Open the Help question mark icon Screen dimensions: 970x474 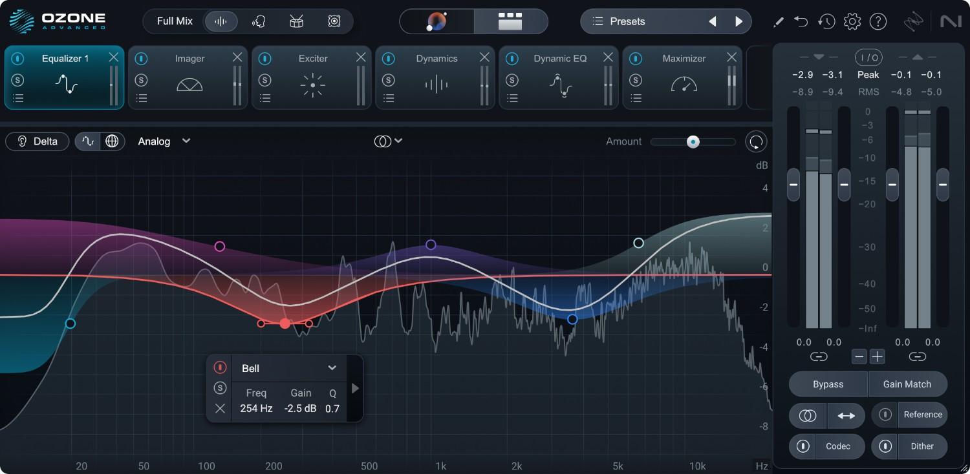coord(878,21)
